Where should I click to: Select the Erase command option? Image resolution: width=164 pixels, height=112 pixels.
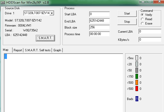tap(147, 23)
